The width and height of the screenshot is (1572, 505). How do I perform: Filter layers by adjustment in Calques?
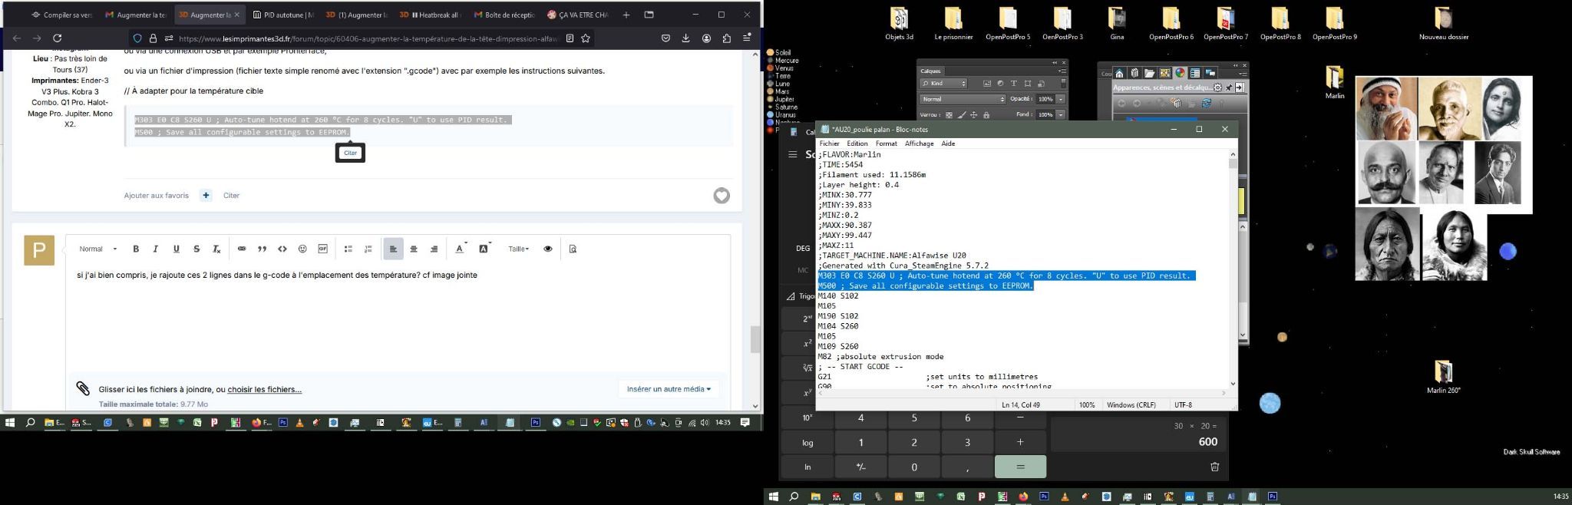(x=1000, y=83)
